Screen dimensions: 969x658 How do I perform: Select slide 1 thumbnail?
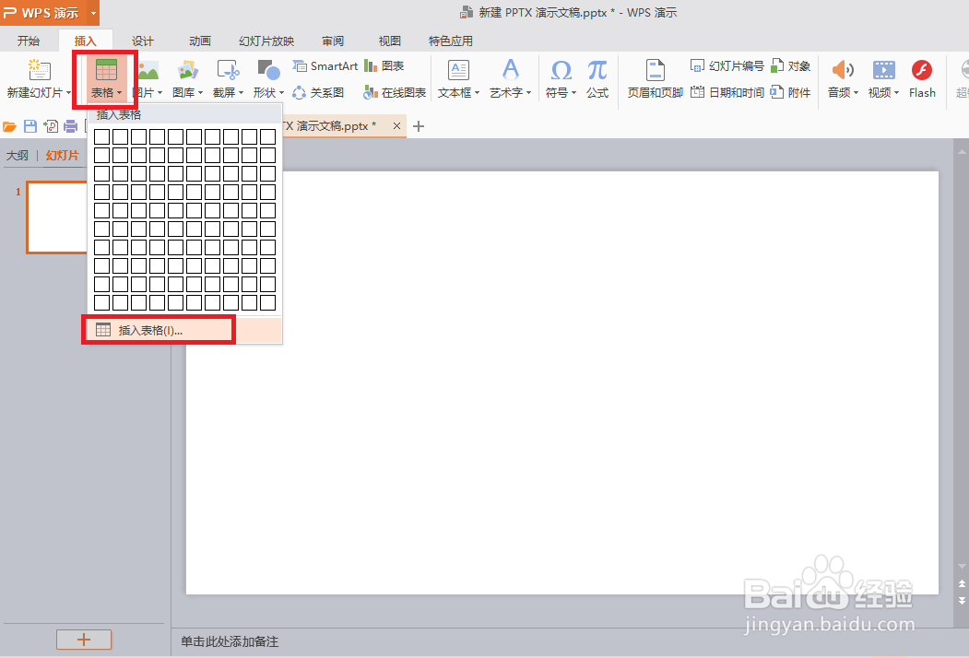[57, 217]
